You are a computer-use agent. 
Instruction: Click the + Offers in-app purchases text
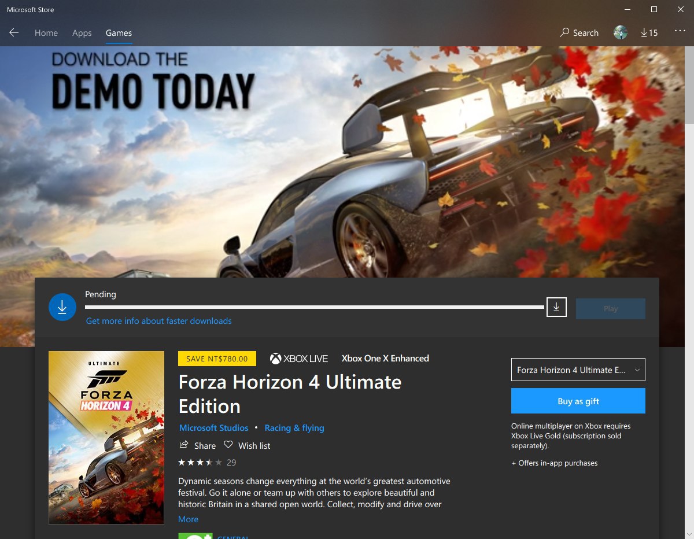[x=555, y=463]
